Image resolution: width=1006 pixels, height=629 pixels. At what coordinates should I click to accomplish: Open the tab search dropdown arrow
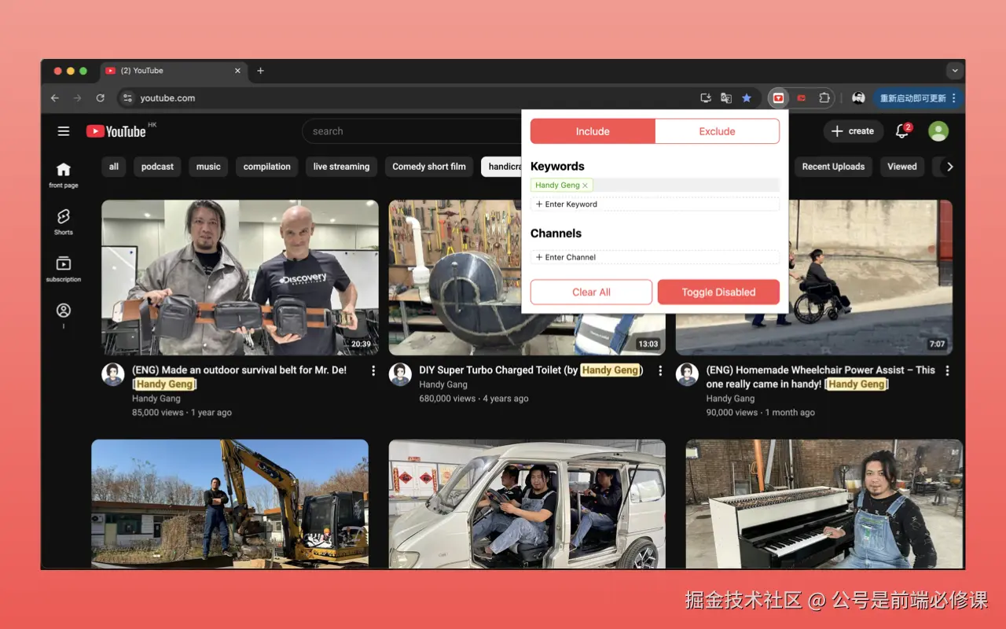pyautogui.click(x=955, y=71)
